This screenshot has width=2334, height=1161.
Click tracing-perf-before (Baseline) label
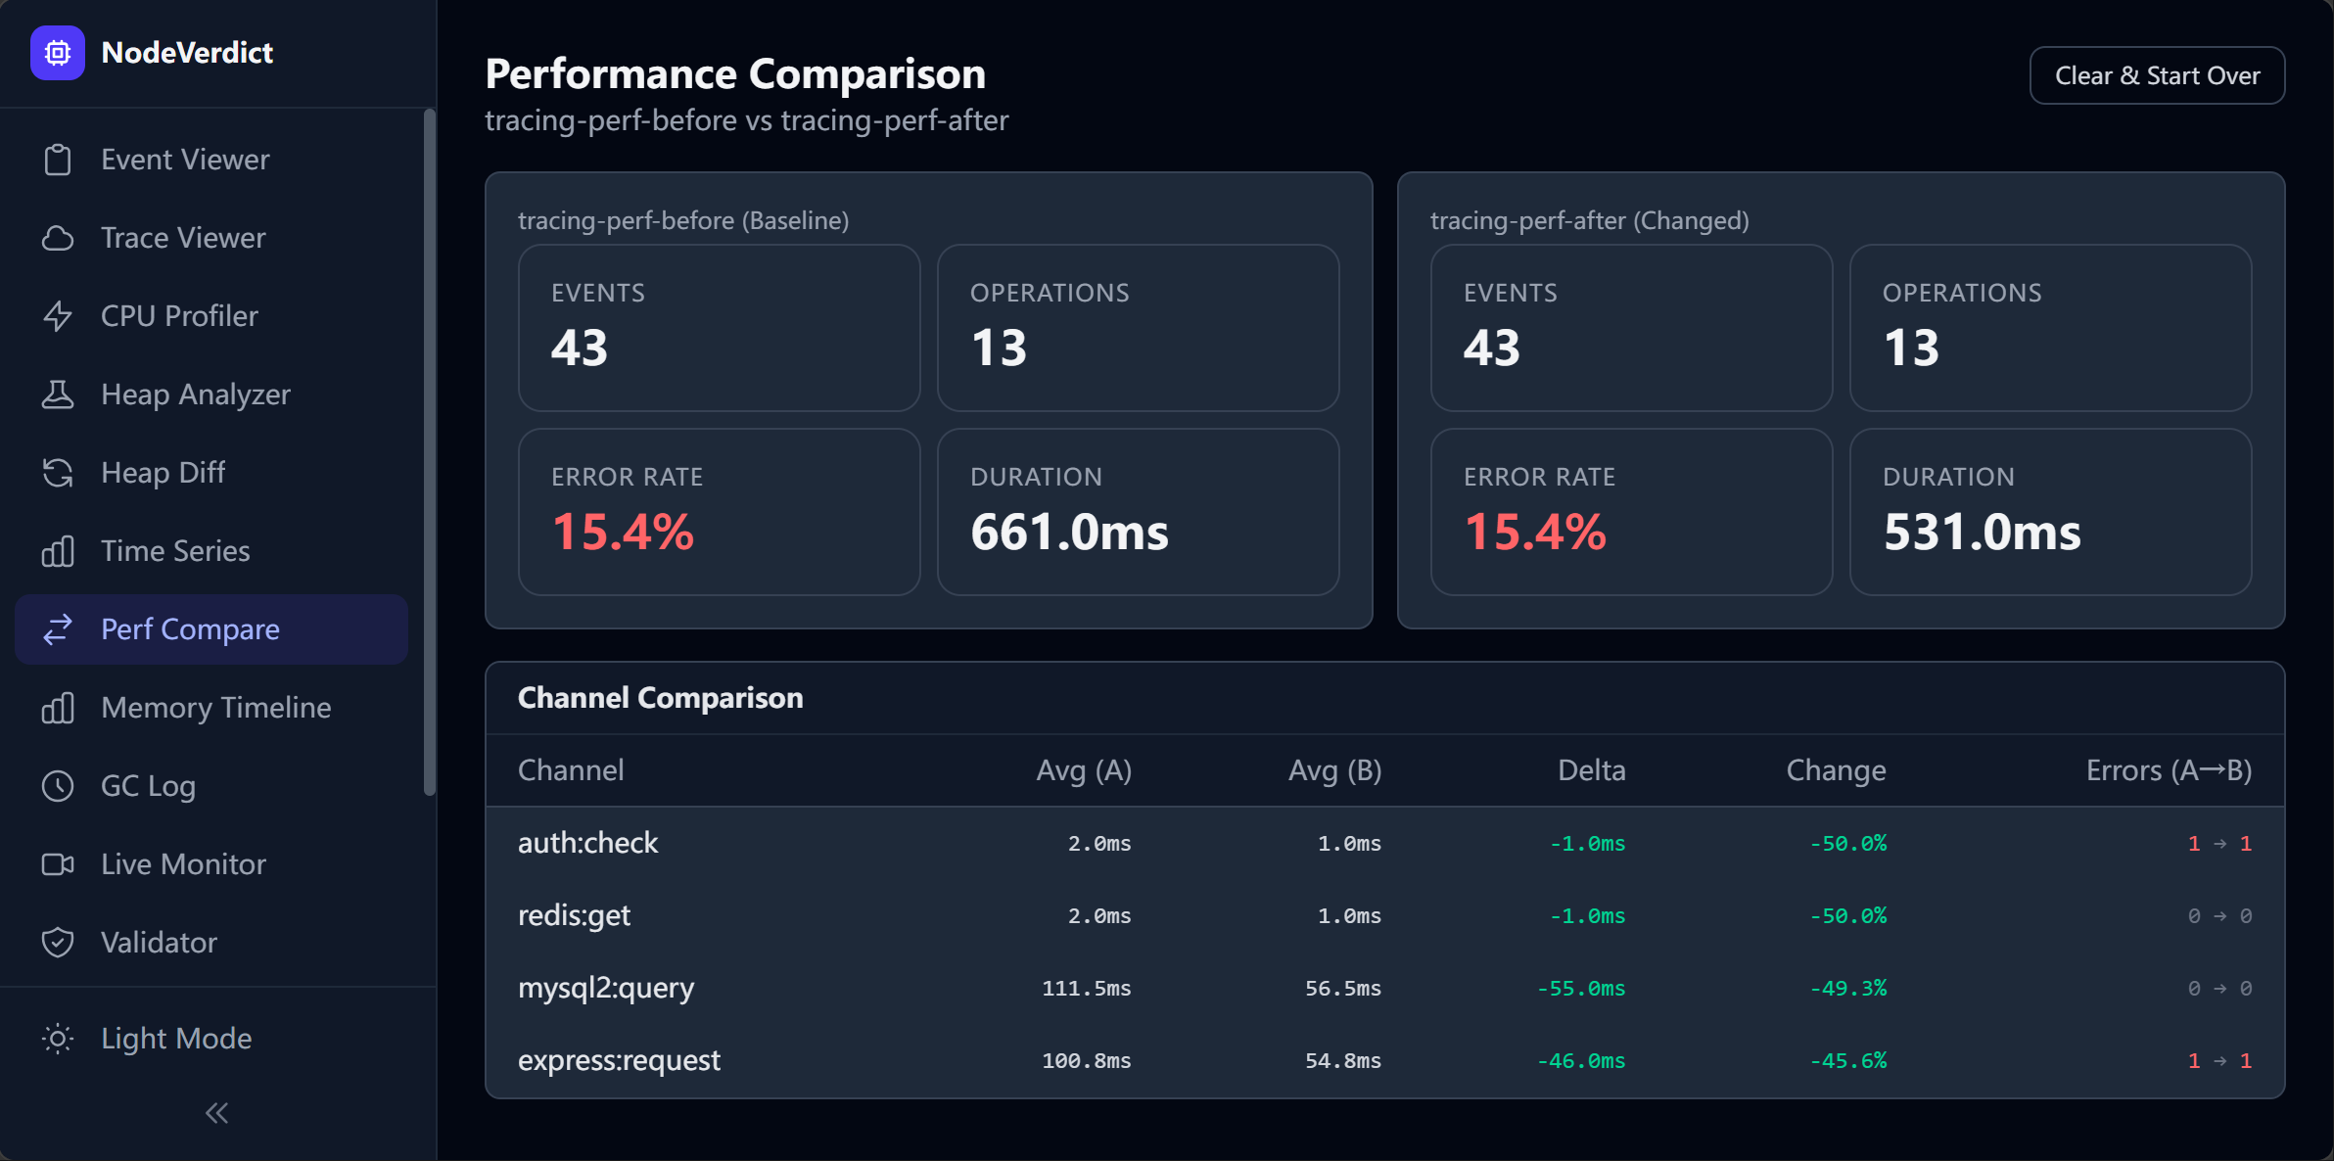pyautogui.click(x=683, y=220)
